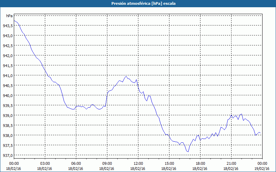This screenshot has width=276, height=172.
Task: Click the 937,0 axis value
Action: pos(8,155)
